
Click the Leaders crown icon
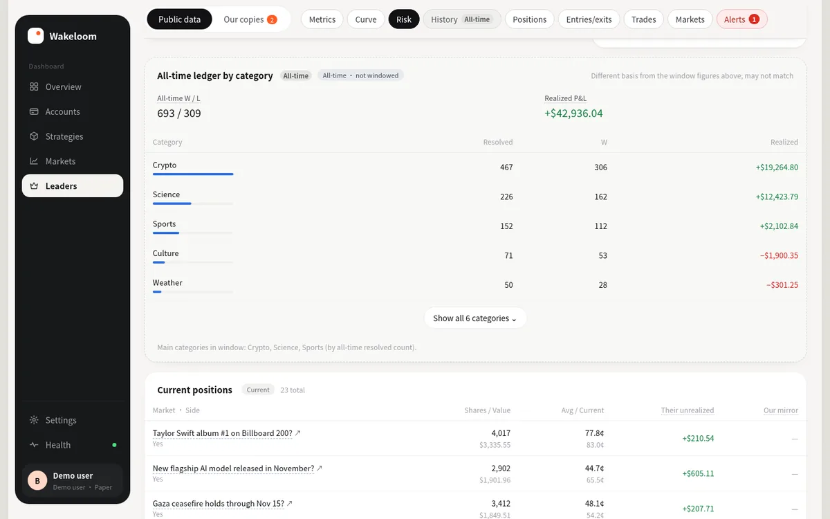(x=34, y=186)
